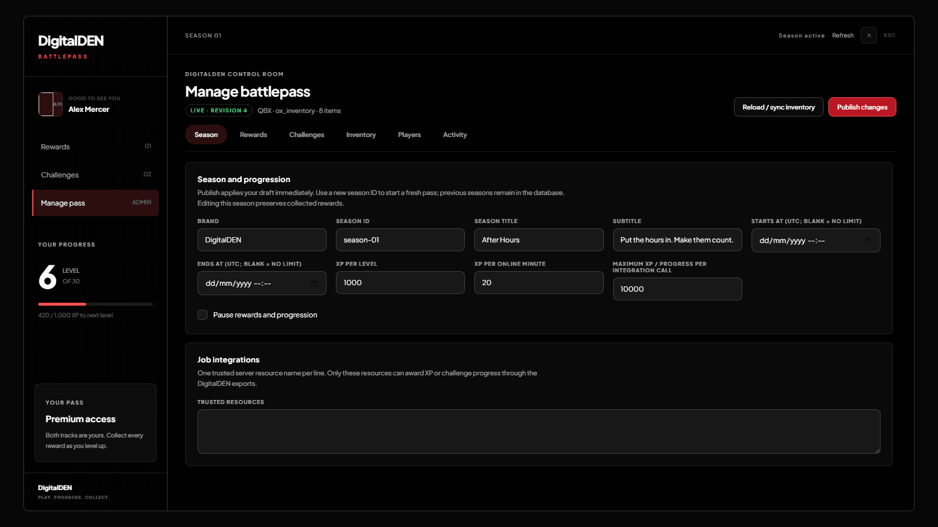Screen dimensions: 938x527
Task: View the Activity tab
Action: pyautogui.click(x=455, y=135)
